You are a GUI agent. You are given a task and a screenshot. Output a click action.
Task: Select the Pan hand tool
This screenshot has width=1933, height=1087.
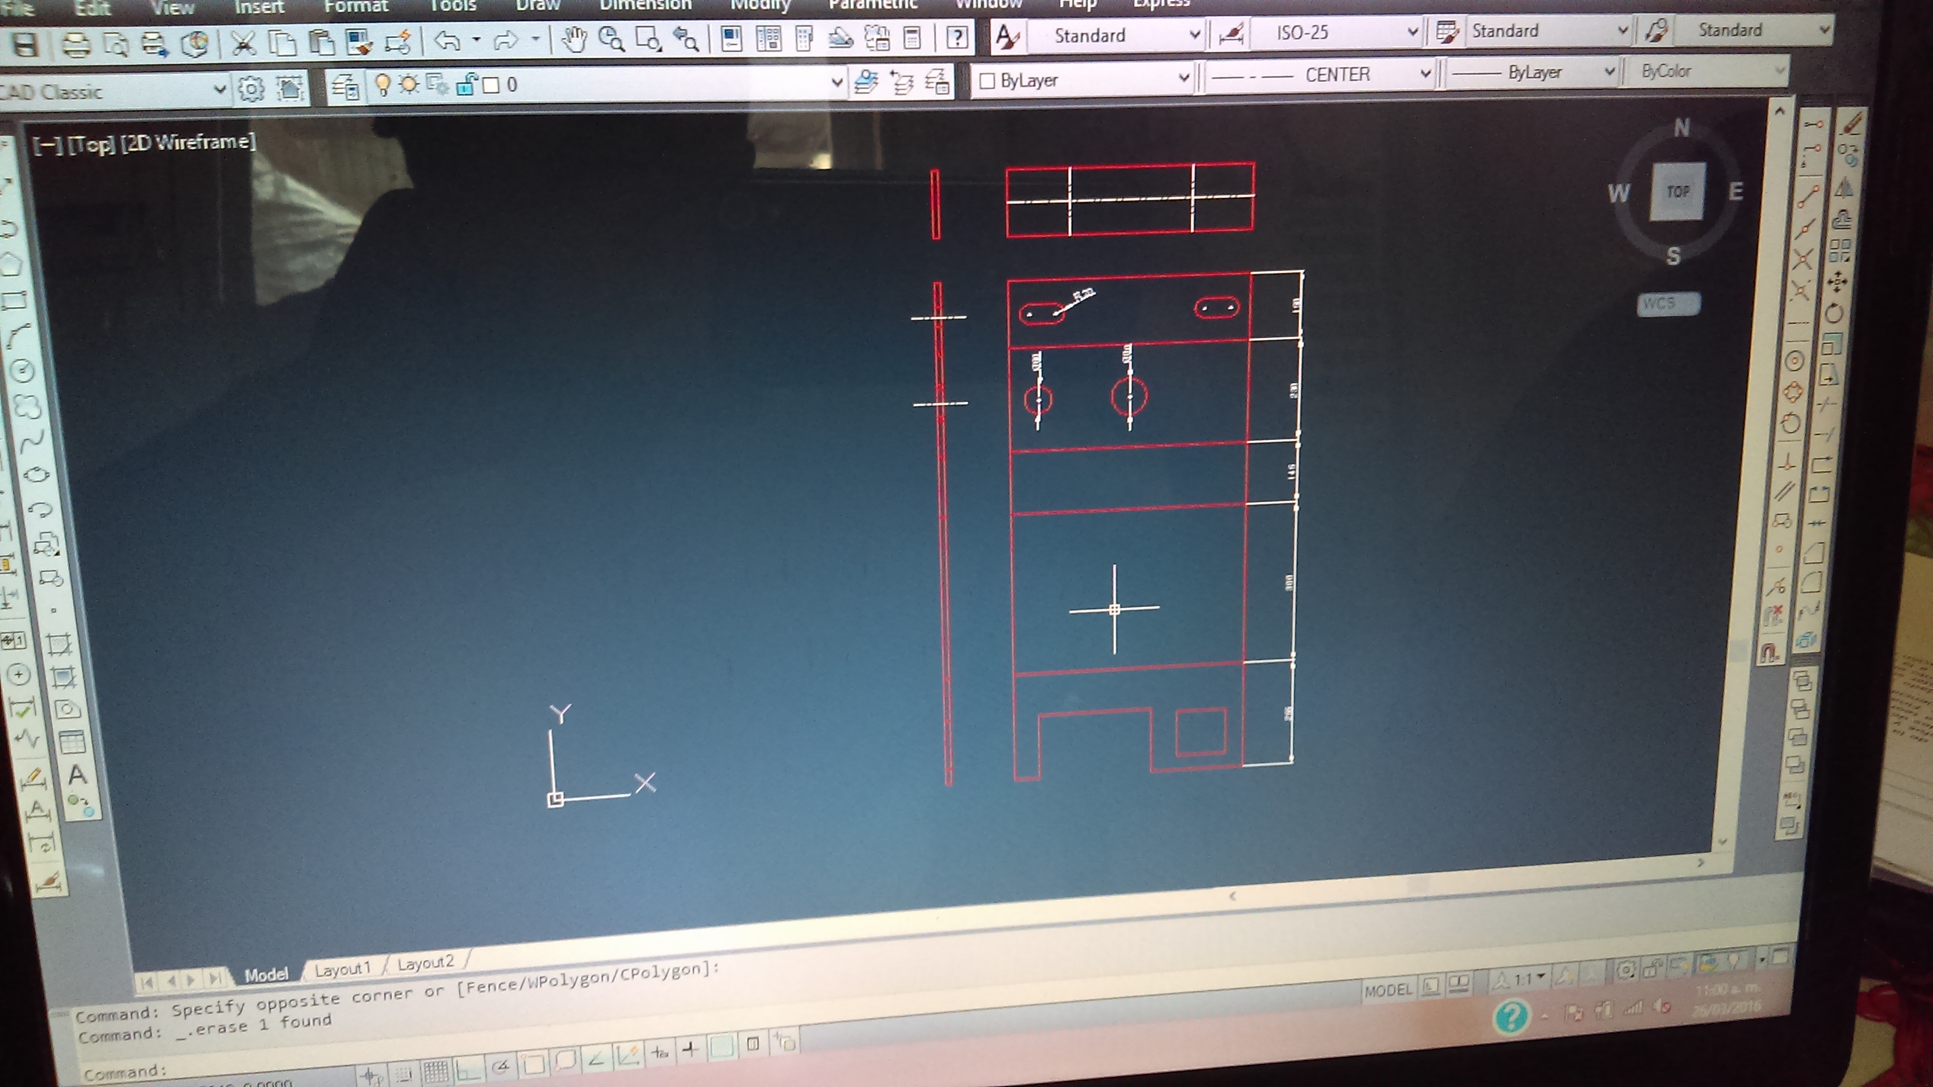[x=575, y=39]
